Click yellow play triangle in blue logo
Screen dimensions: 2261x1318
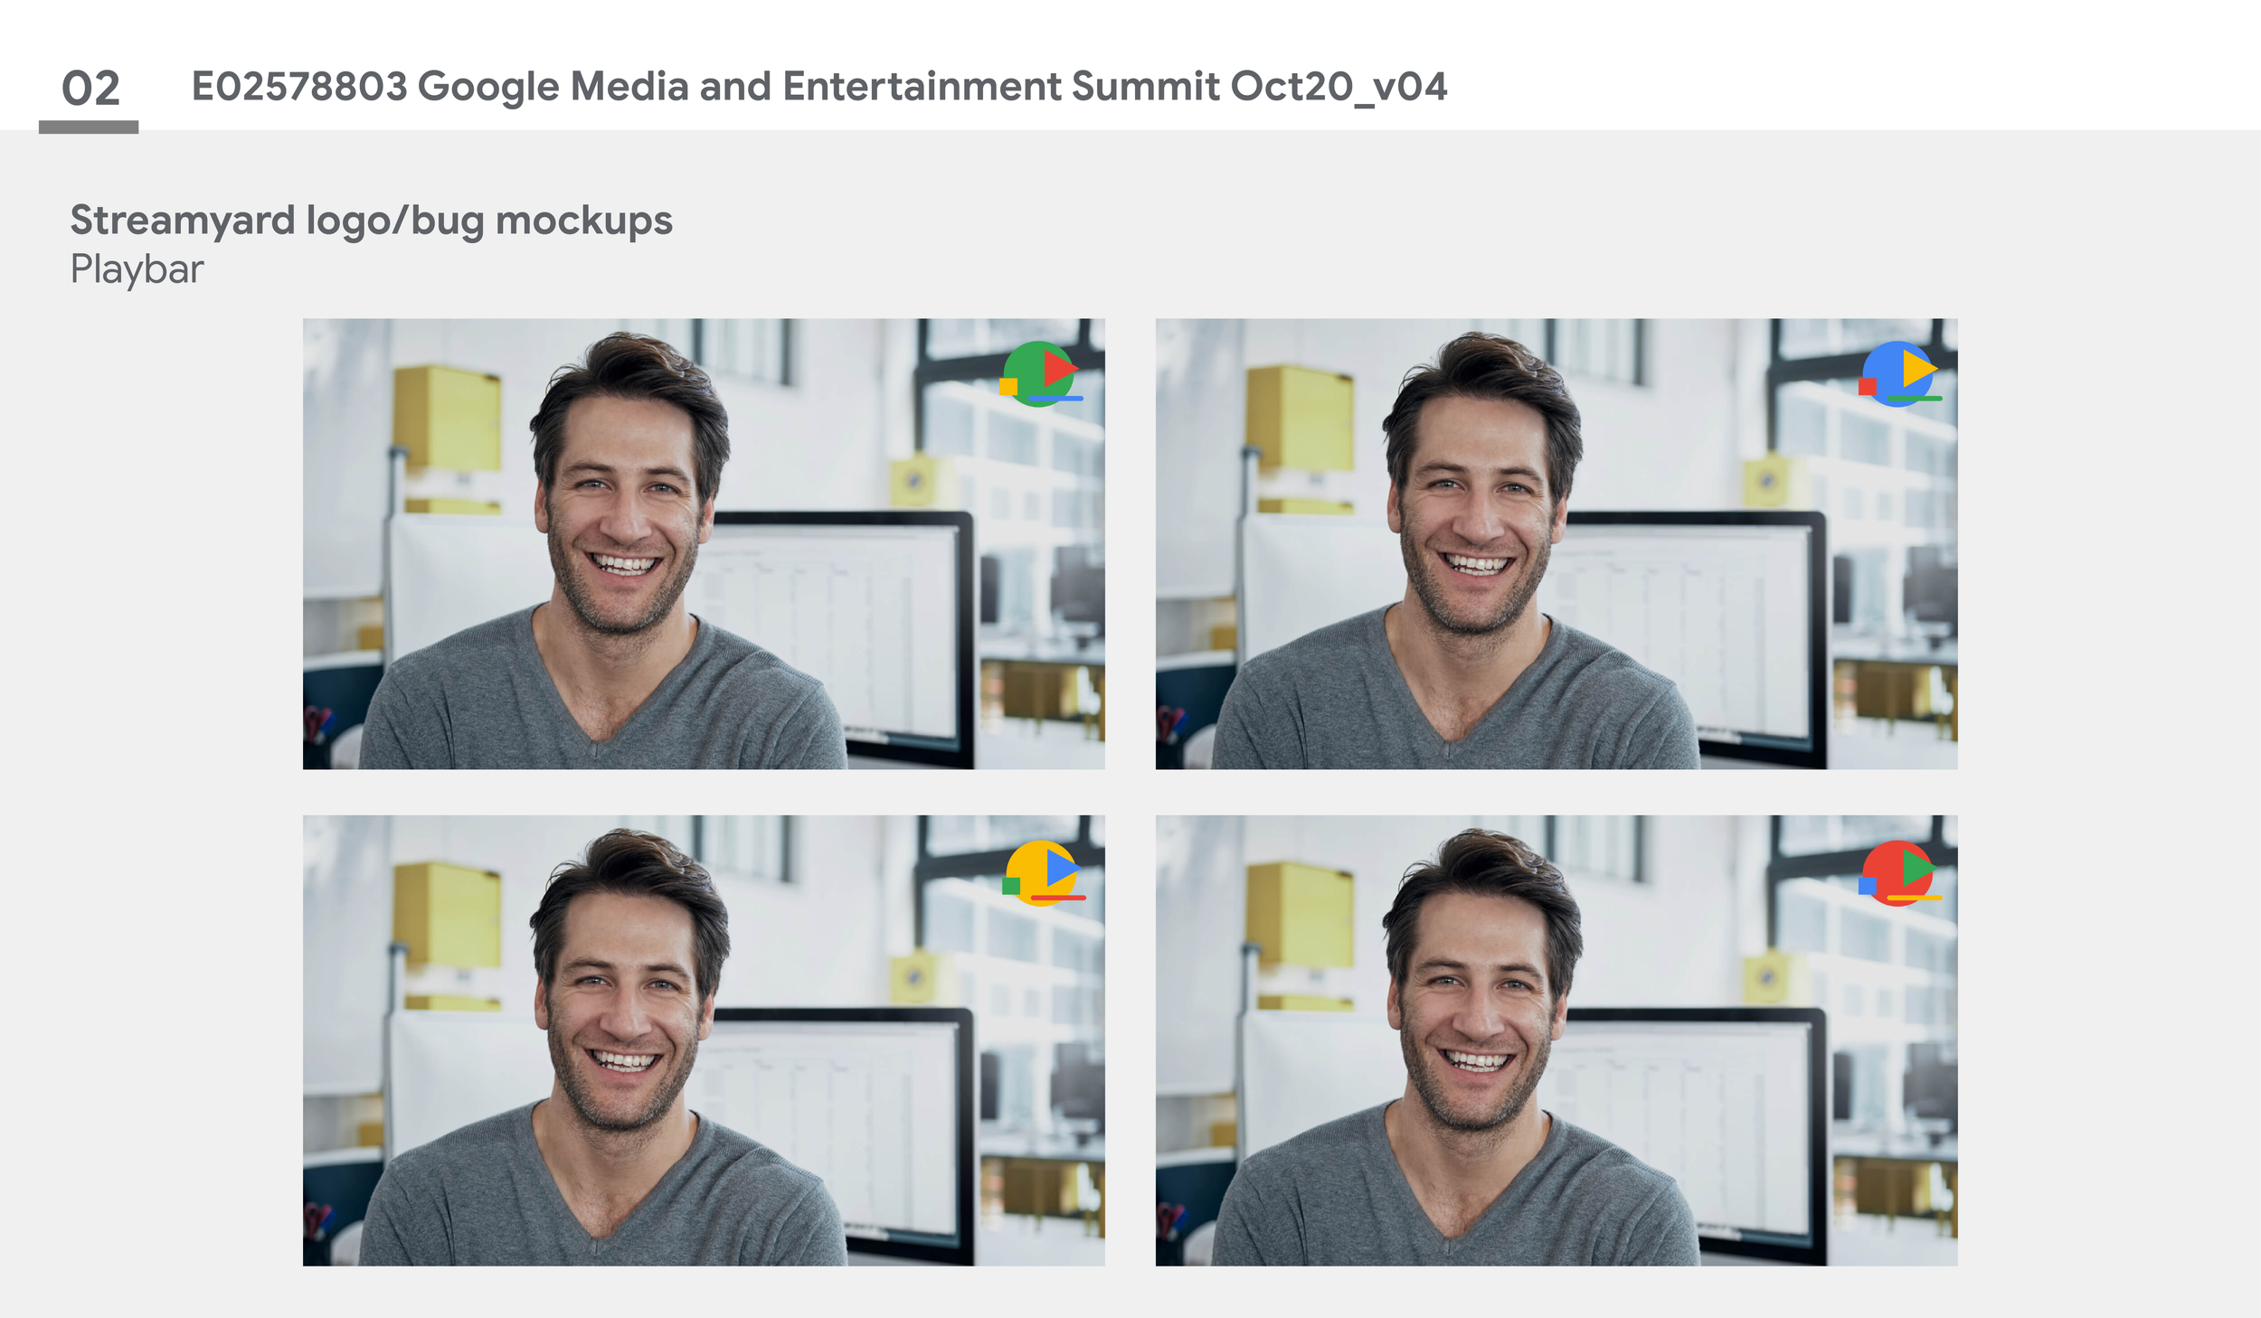[x=1916, y=369]
